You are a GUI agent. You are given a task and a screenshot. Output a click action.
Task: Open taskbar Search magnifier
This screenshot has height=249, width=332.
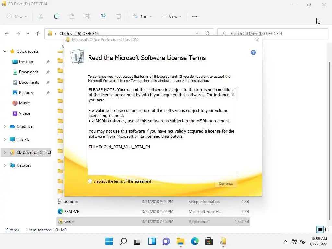click(x=124, y=241)
